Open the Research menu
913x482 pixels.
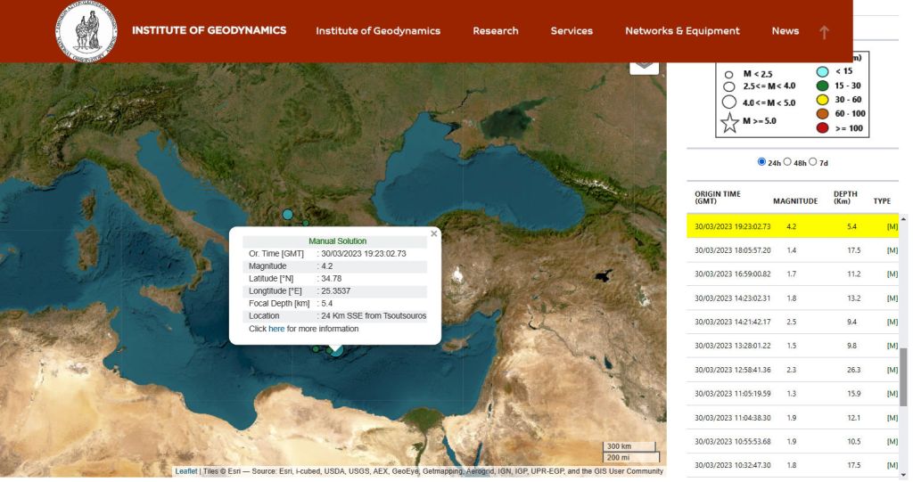coord(496,31)
